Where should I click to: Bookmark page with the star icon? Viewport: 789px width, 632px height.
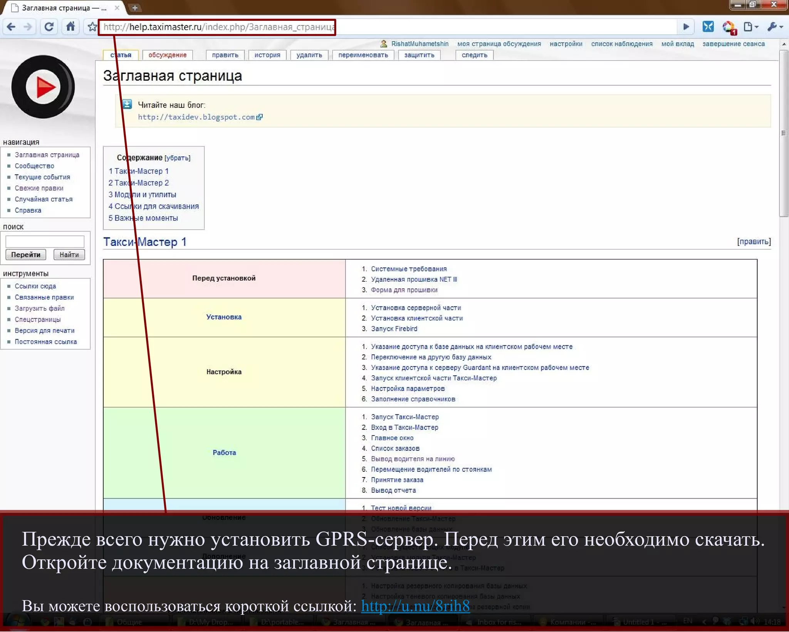click(x=92, y=27)
